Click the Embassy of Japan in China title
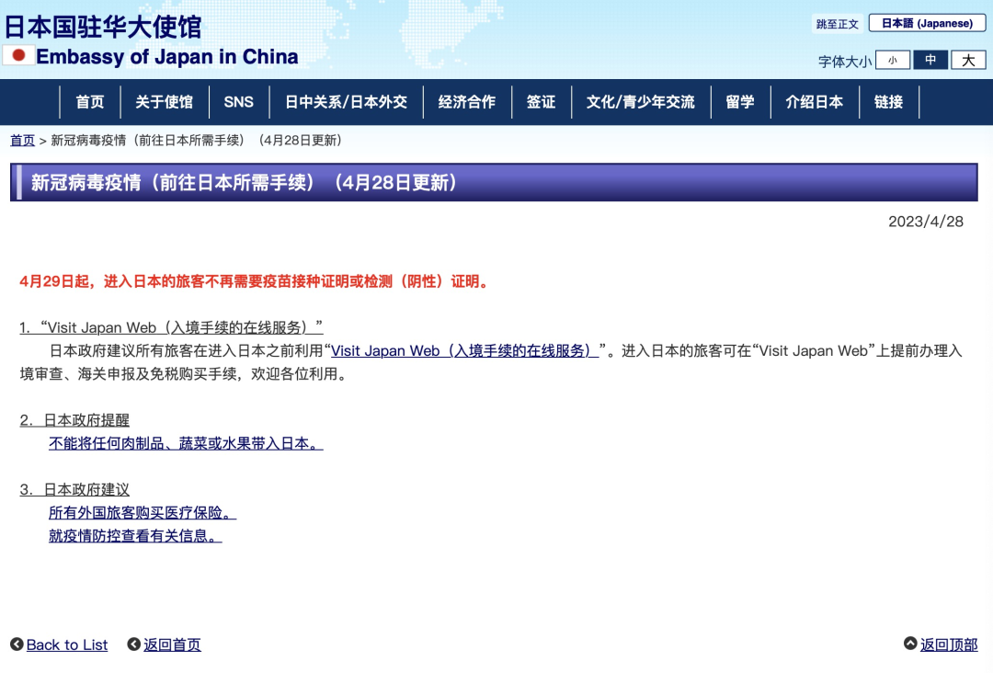 point(167,57)
